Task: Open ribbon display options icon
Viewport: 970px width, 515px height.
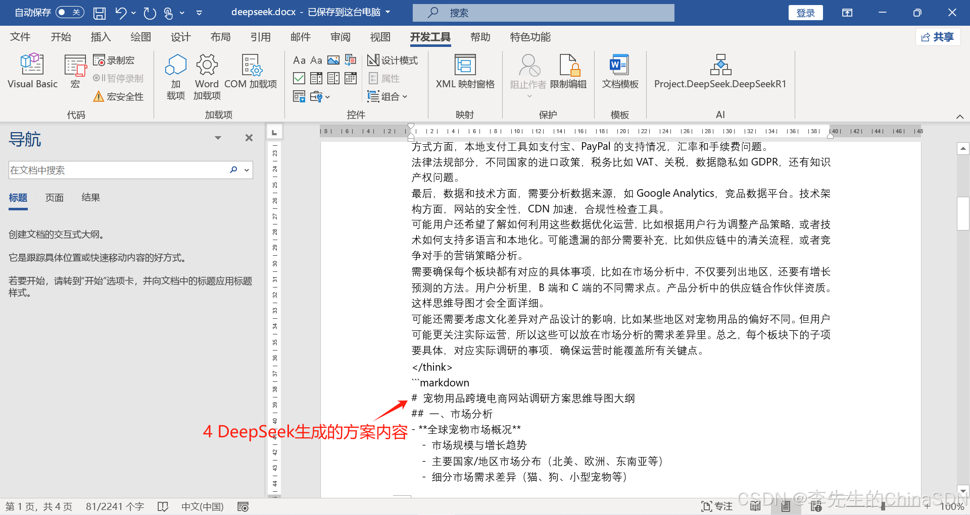Action: (847, 13)
